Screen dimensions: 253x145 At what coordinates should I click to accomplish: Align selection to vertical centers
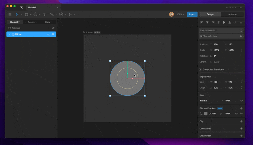pos(224,22)
